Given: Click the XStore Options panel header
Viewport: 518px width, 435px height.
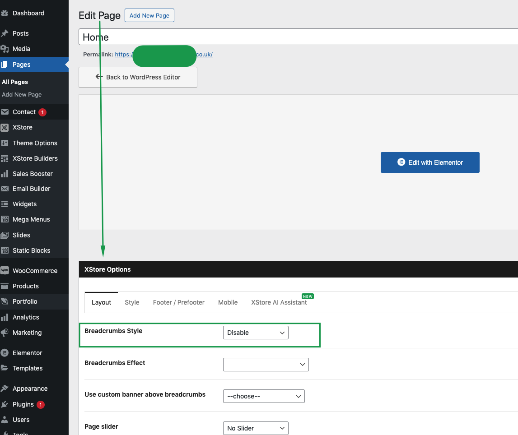Looking at the screenshot, I should [x=299, y=269].
